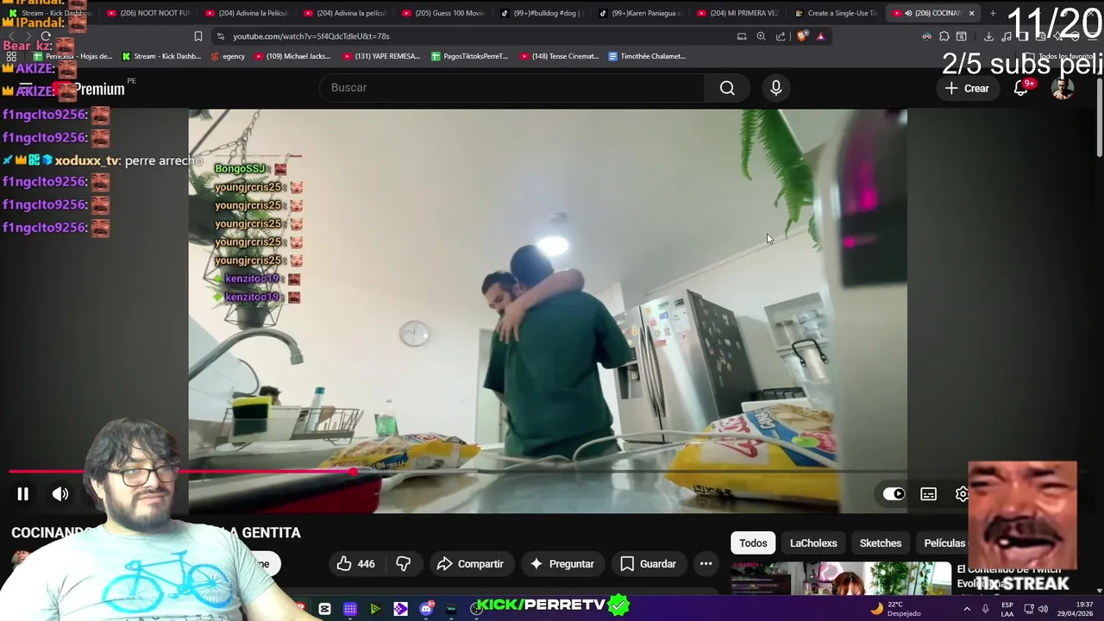The height and width of the screenshot is (621, 1104).
Task: Select the Todos filter chip
Action: pyautogui.click(x=753, y=543)
